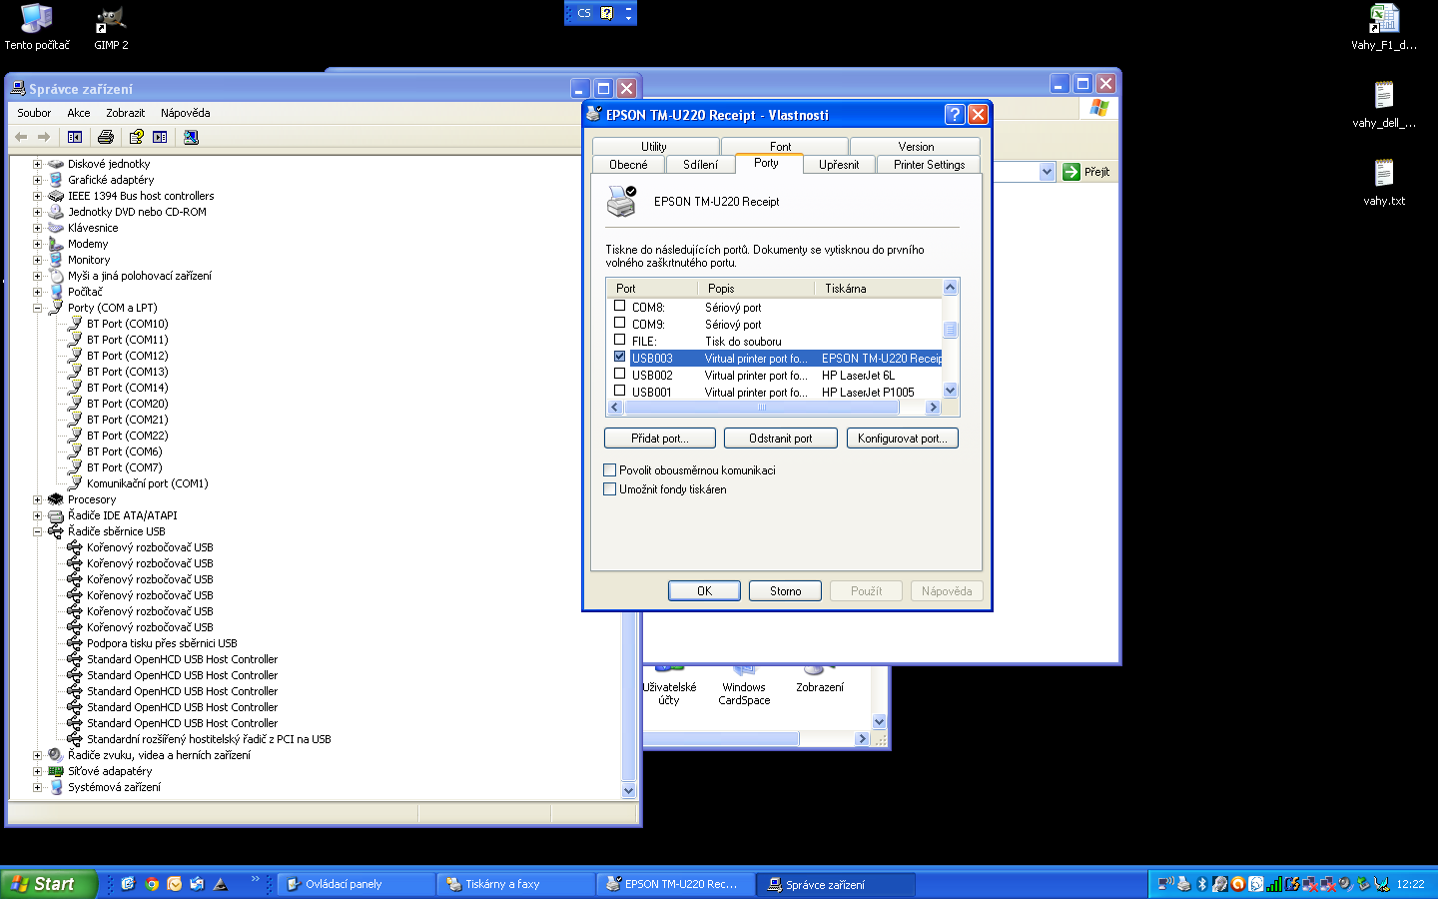1438x899 pixels.
Task: Click the scan for hardware changes icon
Action: (x=191, y=137)
